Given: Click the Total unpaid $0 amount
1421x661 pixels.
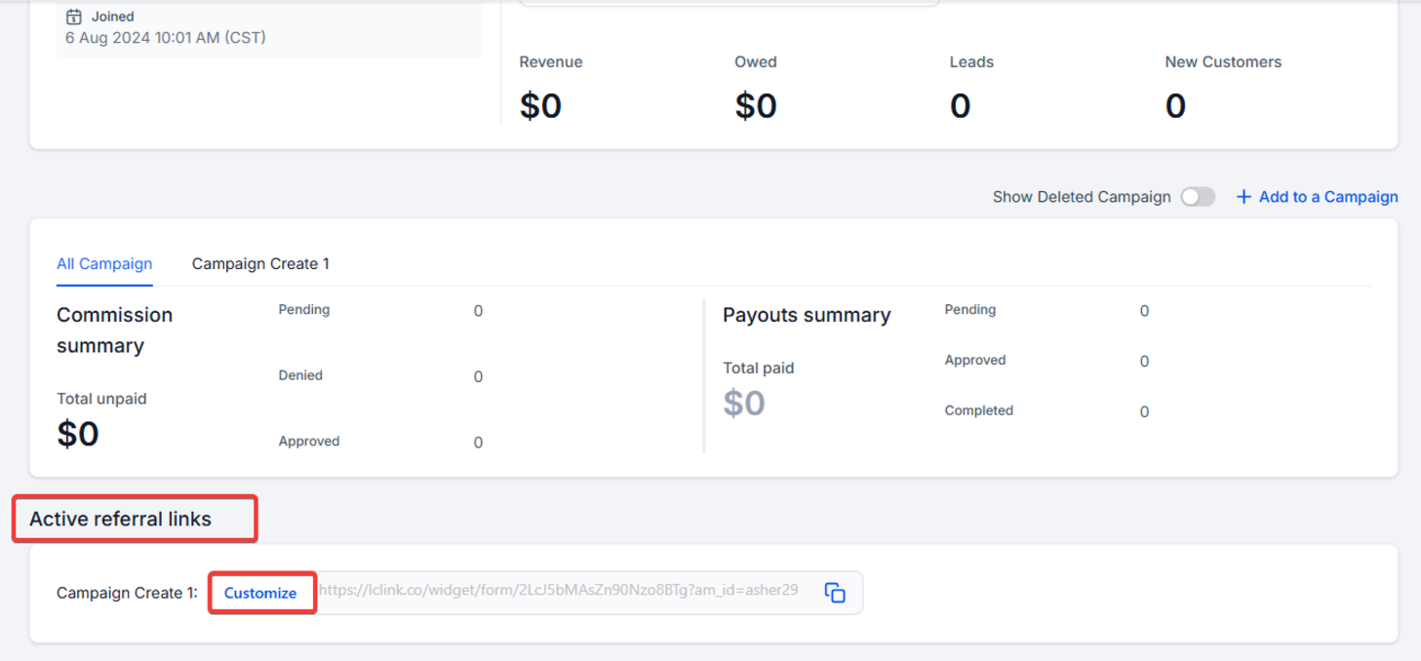Looking at the screenshot, I should coord(78,434).
